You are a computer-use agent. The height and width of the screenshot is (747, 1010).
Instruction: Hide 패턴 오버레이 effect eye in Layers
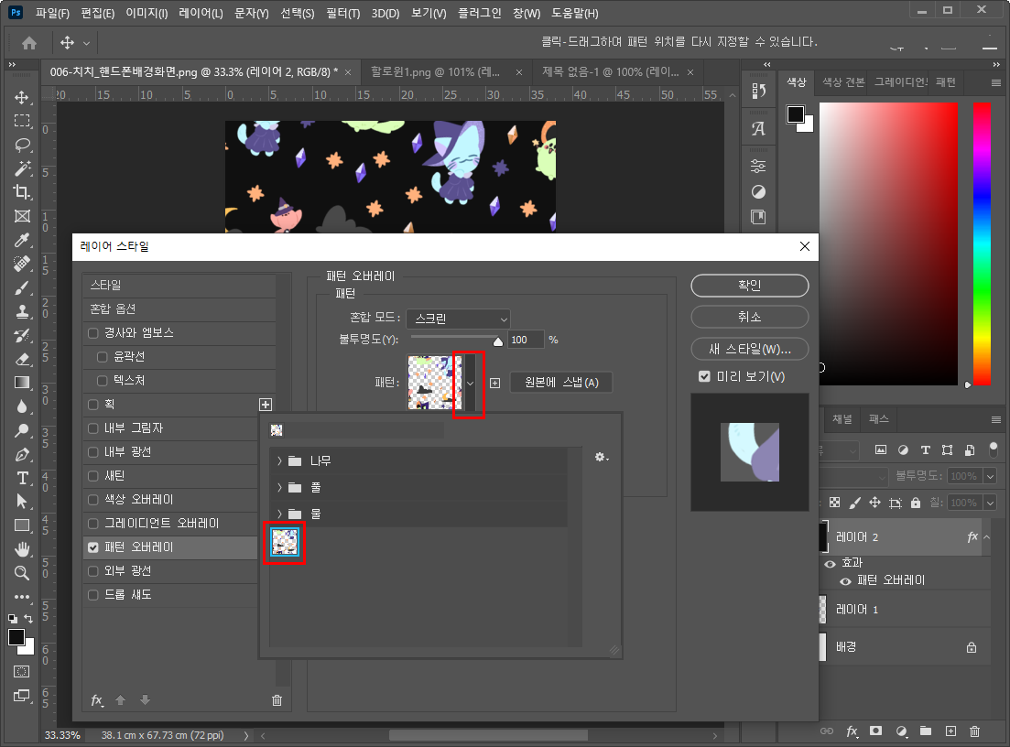845,581
